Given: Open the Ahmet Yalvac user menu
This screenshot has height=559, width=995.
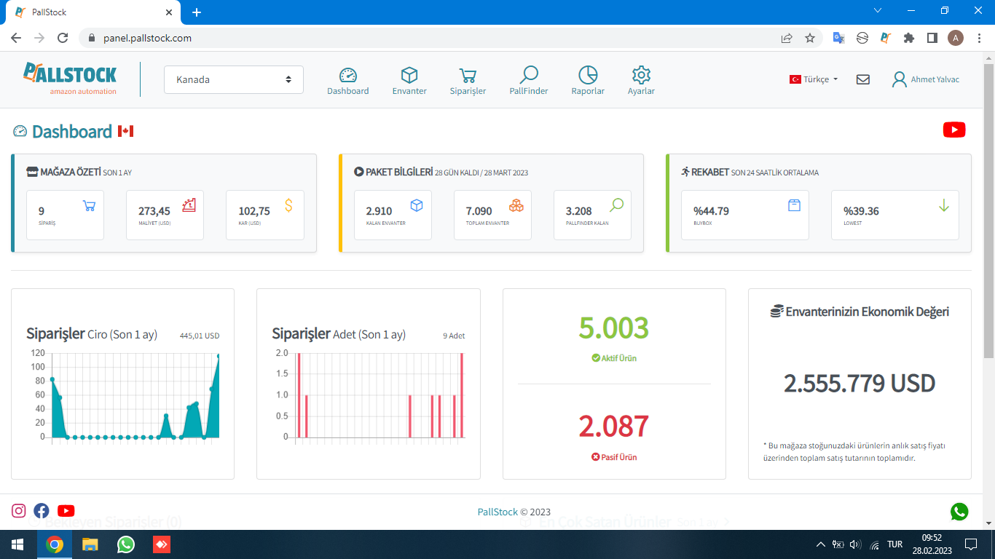Looking at the screenshot, I should (926, 79).
